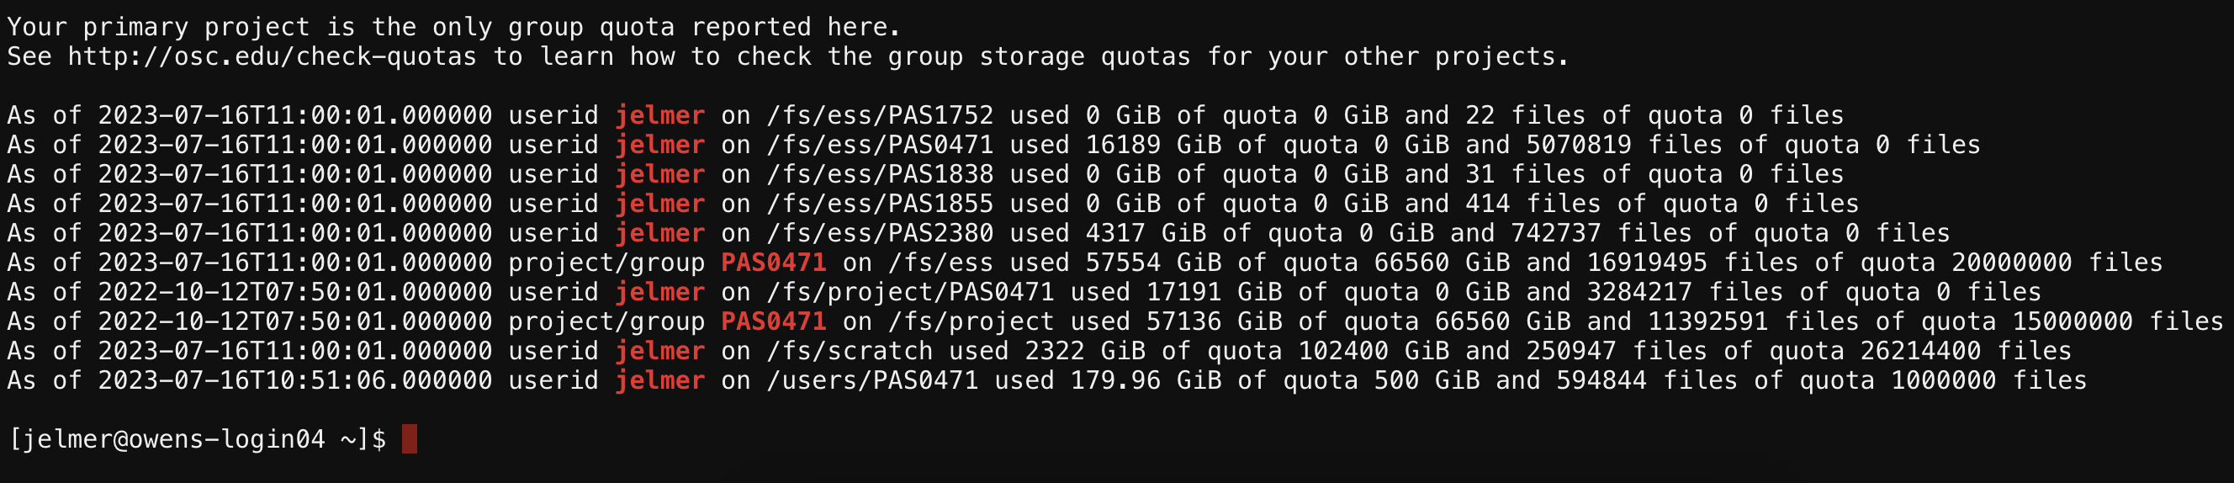Click the red PAS0471 on /fs/project line
The width and height of the screenshot is (2234, 483).
click(774, 321)
